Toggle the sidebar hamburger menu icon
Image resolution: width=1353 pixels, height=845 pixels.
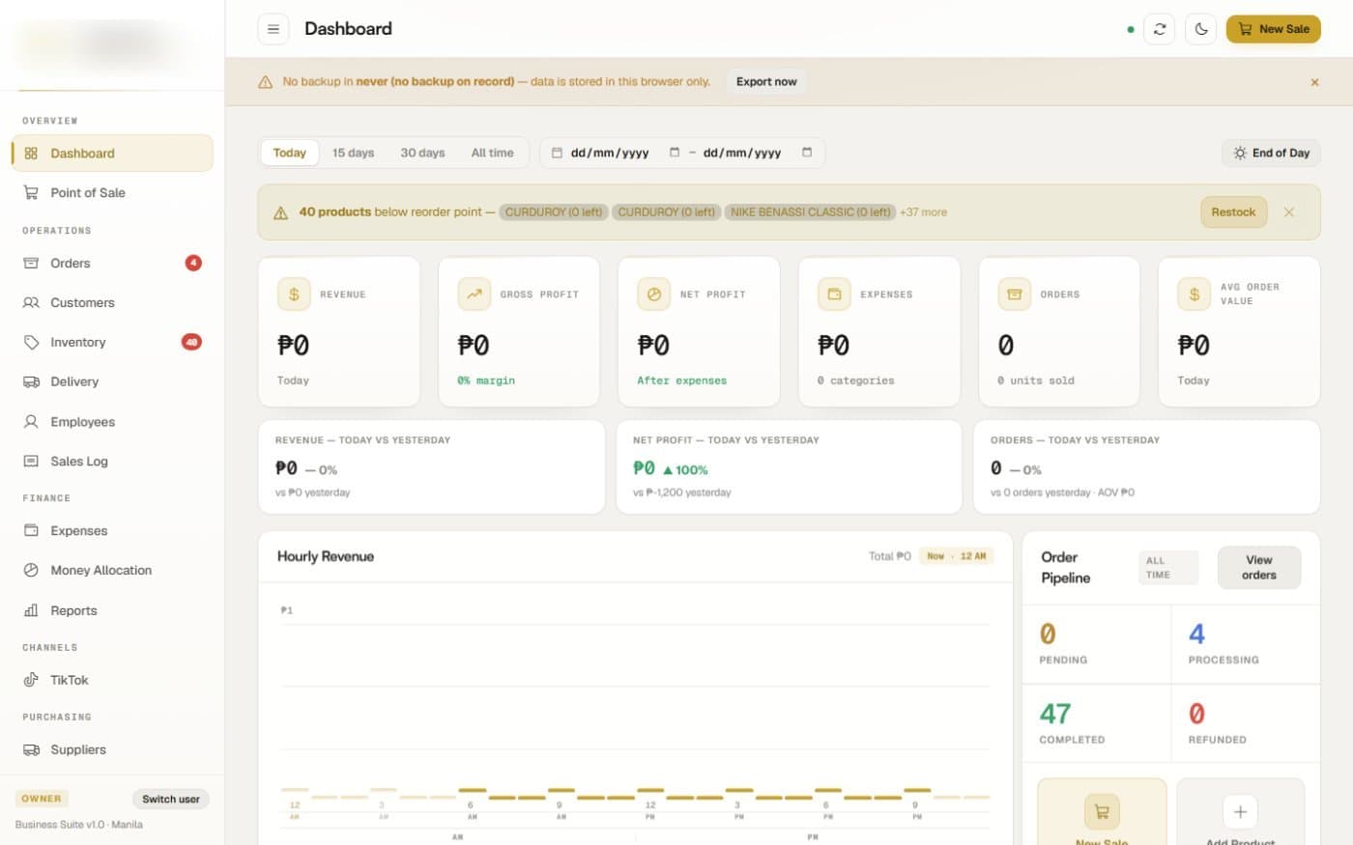point(273,29)
